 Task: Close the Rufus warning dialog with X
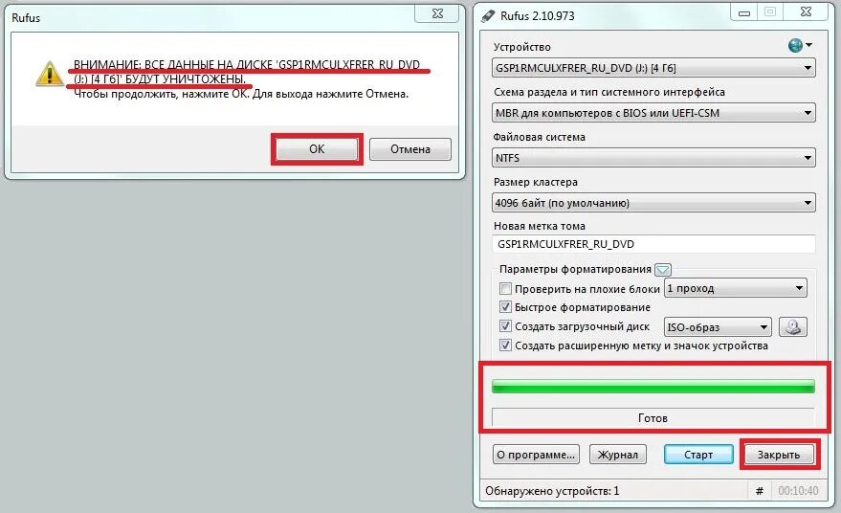(437, 13)
